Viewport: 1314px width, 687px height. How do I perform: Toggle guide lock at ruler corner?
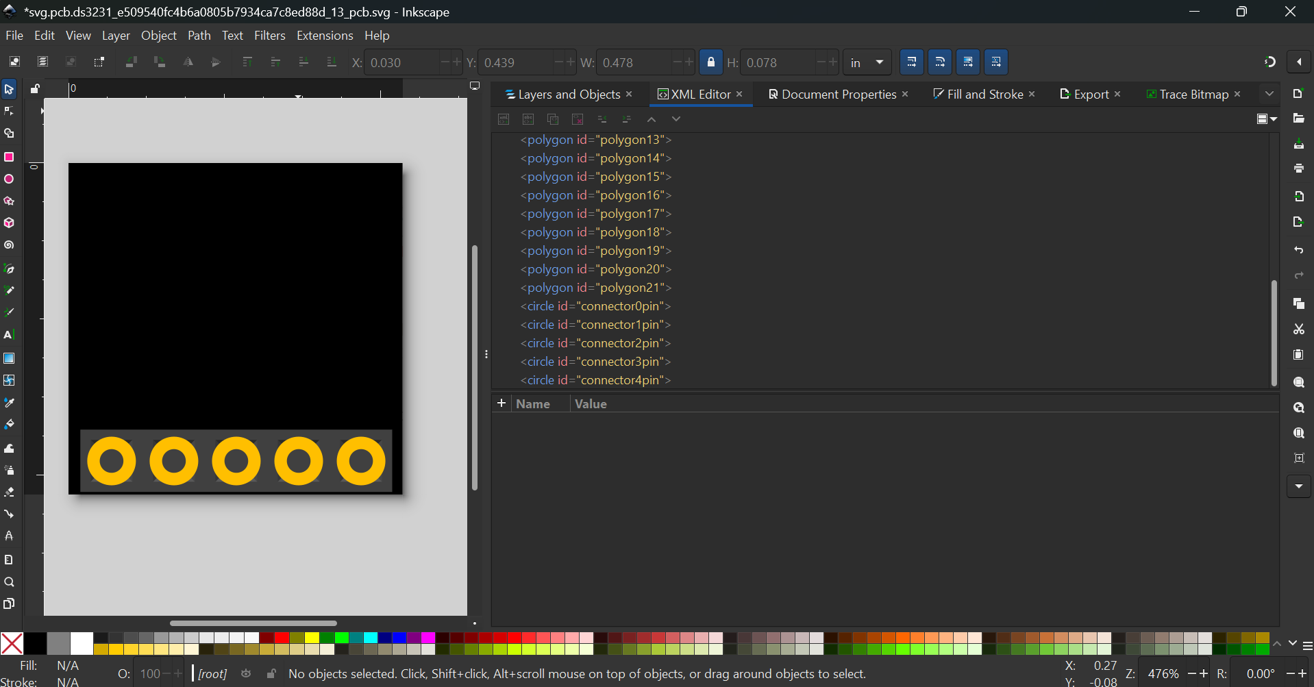[35, 88]
